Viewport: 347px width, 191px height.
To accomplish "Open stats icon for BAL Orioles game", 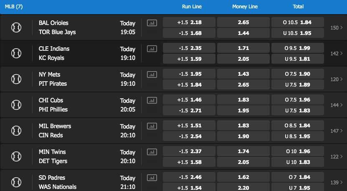I will 152,23.
